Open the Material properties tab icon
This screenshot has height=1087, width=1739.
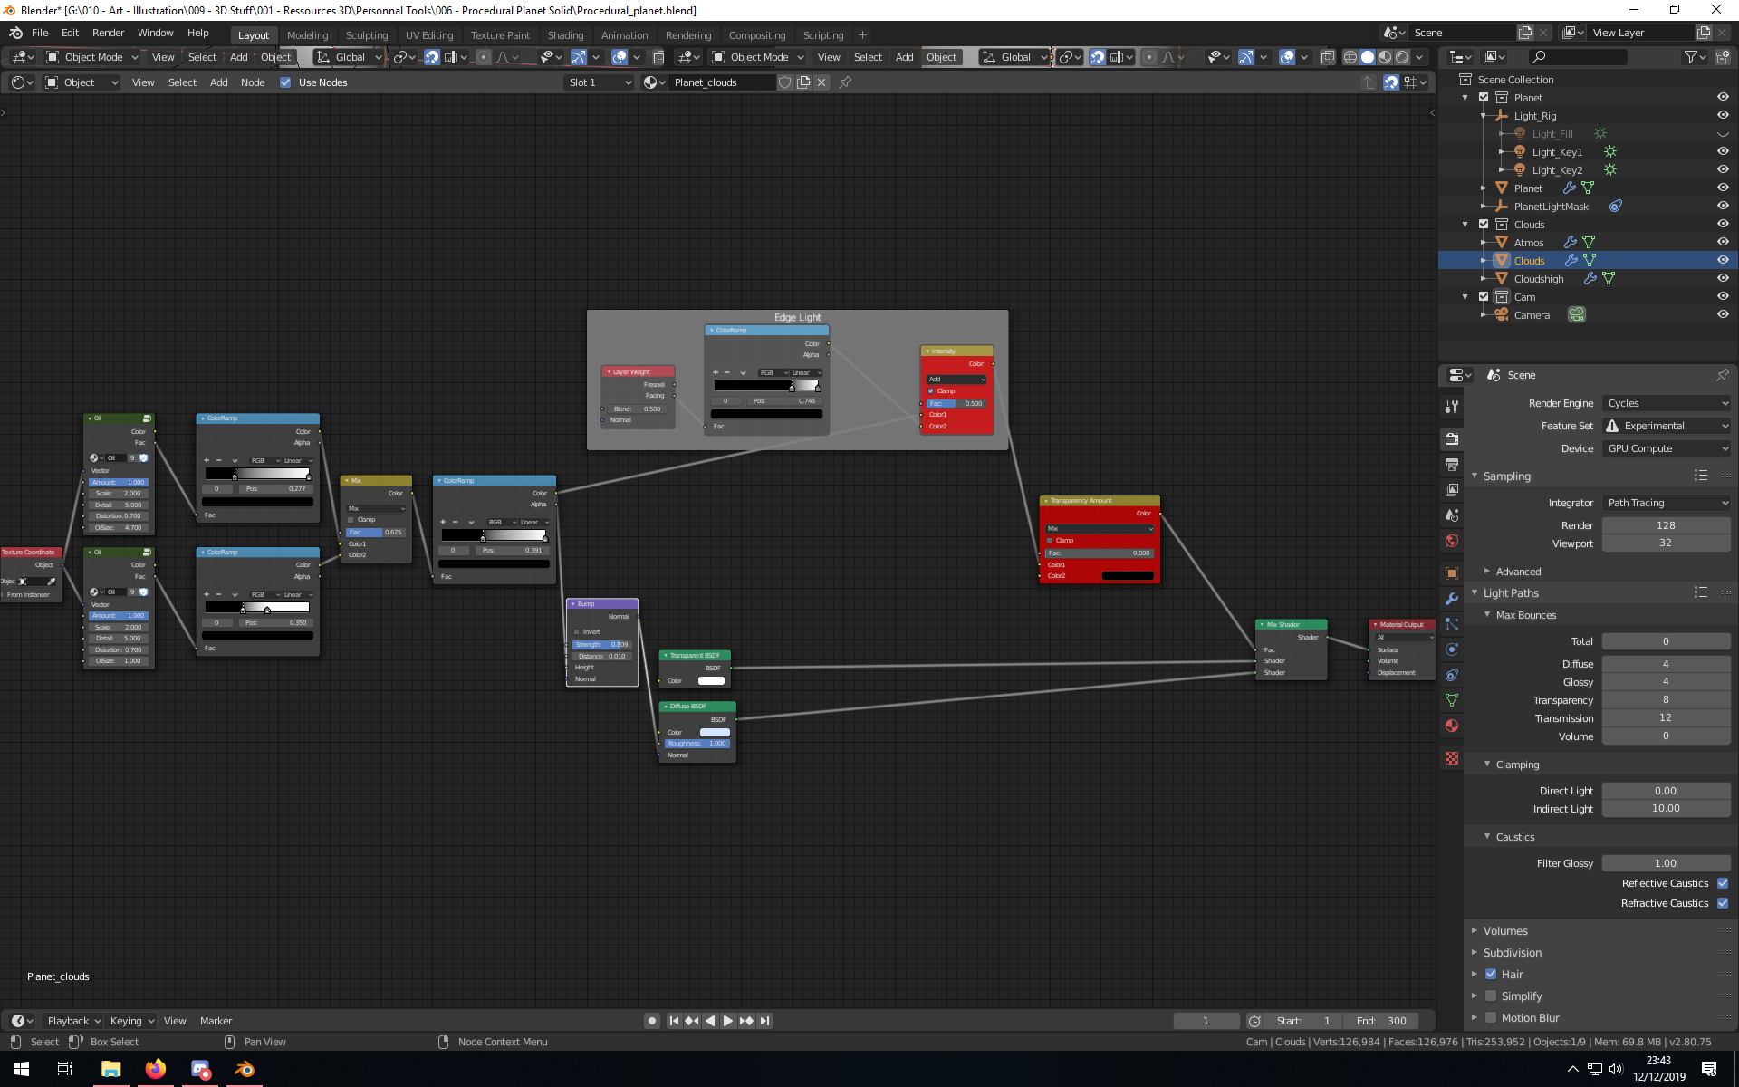[x=1452, y=726]
